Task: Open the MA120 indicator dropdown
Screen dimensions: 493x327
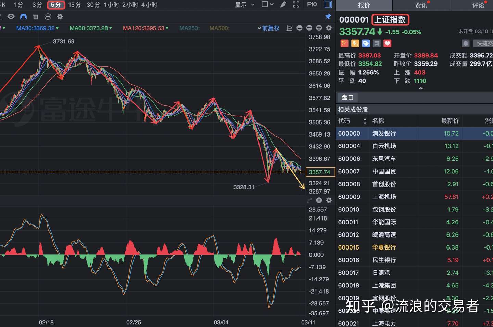Action: click(x=146, y=28)
